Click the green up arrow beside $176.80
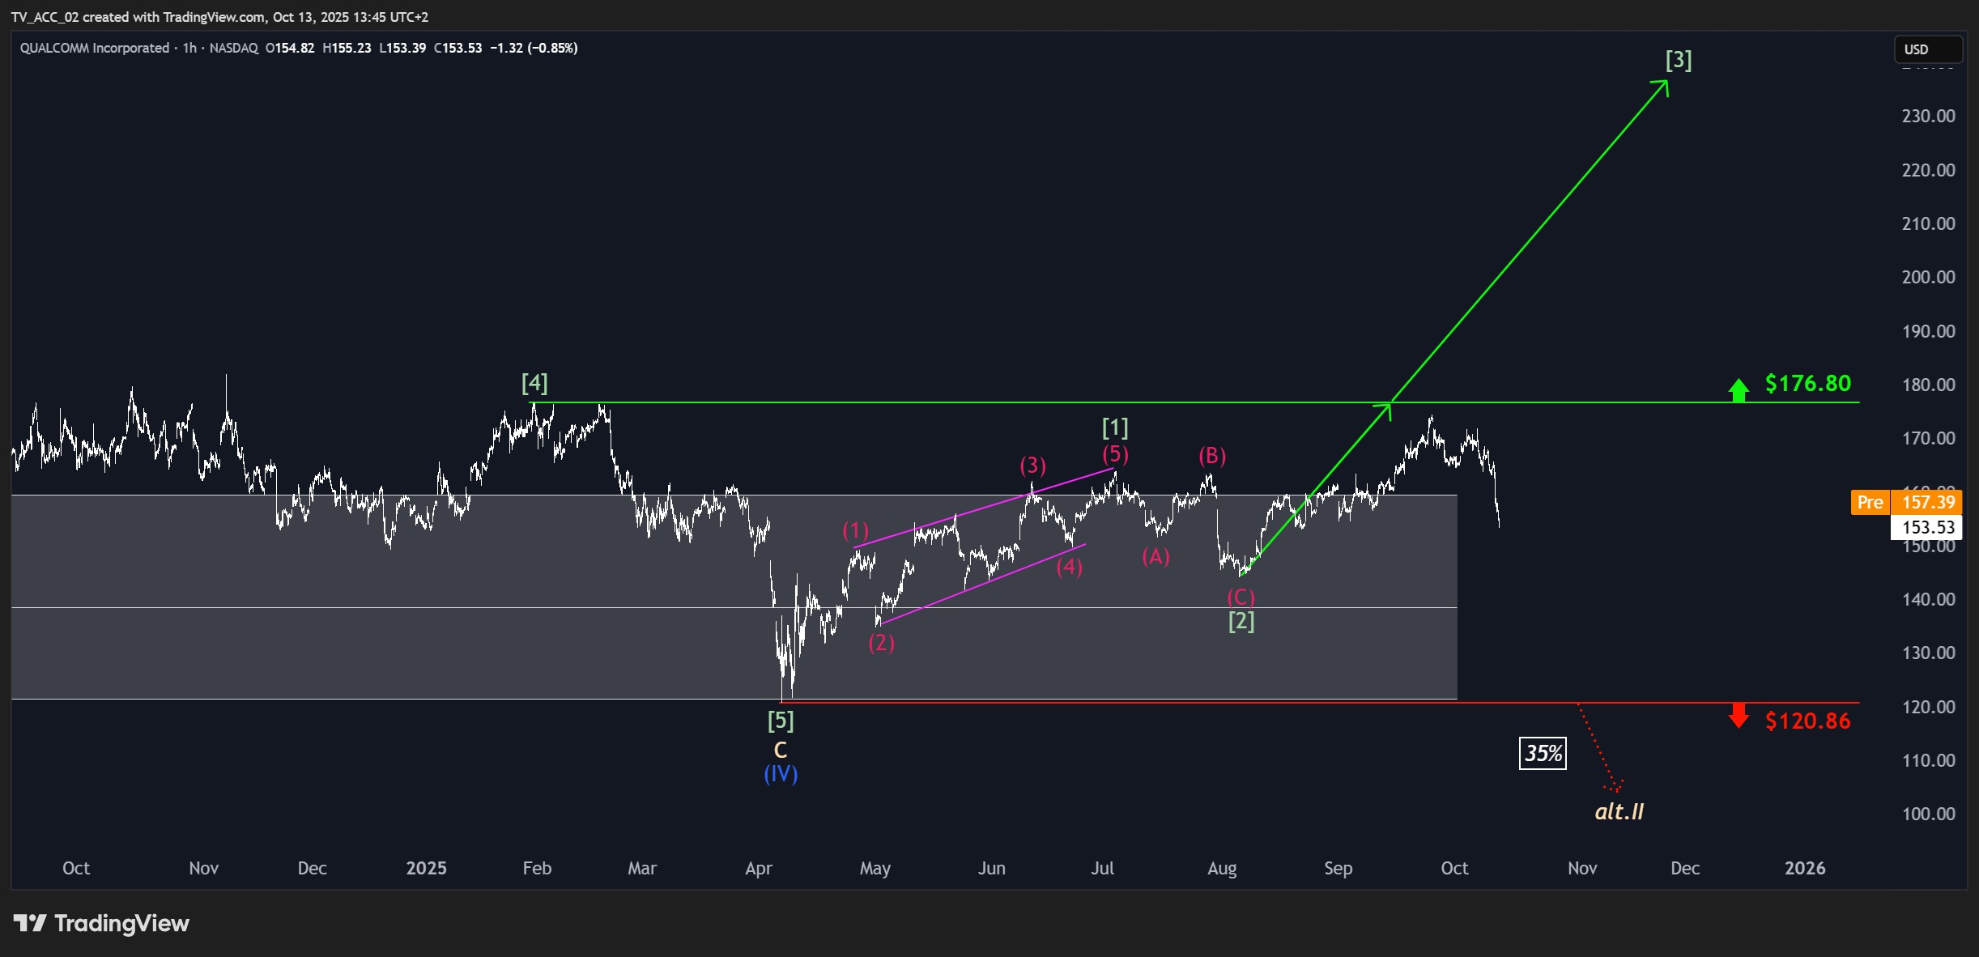The image size is (1979, 957). click(x=1739, y=389)
